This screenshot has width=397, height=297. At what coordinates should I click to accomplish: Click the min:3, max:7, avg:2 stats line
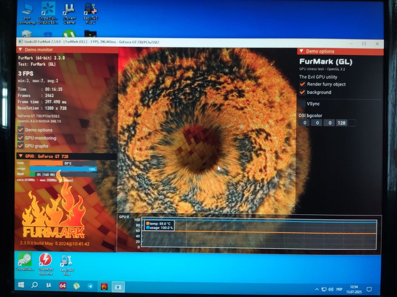click(x=38, y=81)
